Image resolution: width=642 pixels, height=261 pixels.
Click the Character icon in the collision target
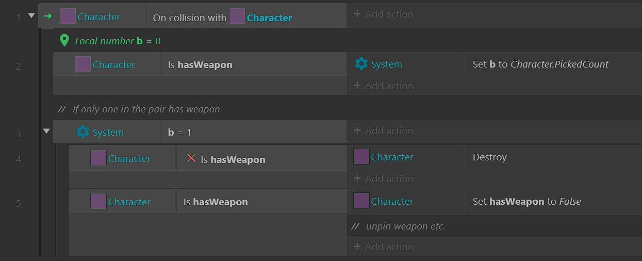coord(237,17)
